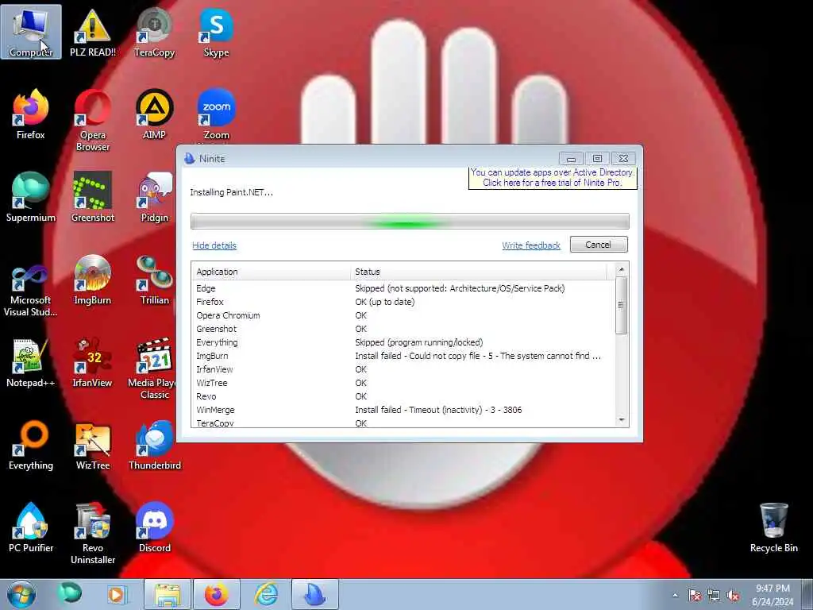Click the network tray icon
813x610 pixels.
[714, 595]
